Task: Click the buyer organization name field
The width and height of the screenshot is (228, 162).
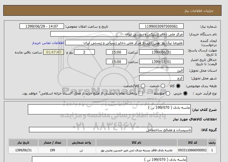Action: (117, 34)
